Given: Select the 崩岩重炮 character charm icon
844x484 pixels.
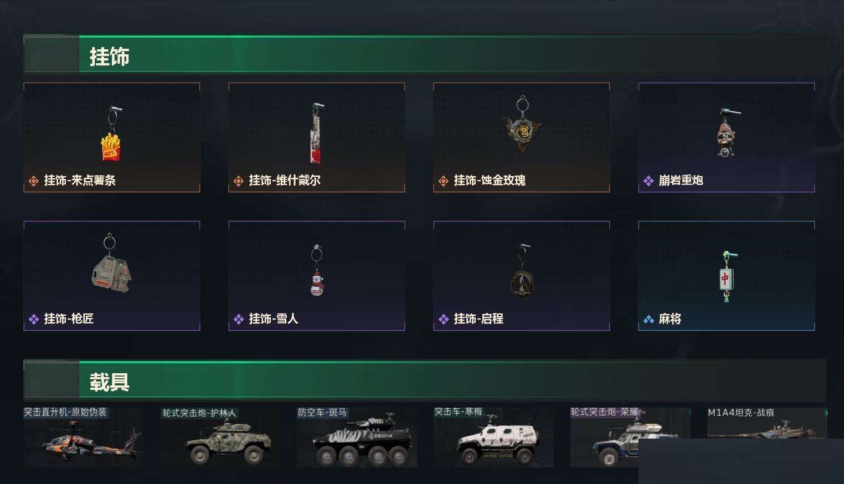Looking at the screenshot, I should [725, 133].
